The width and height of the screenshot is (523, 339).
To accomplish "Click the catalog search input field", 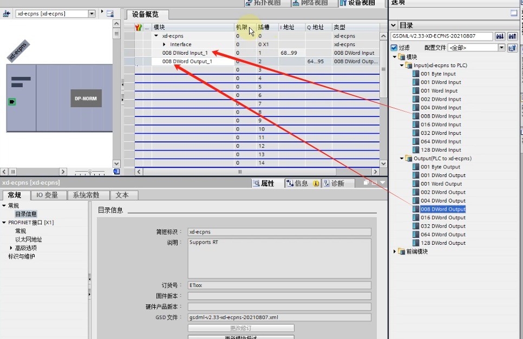I will 442,36.
